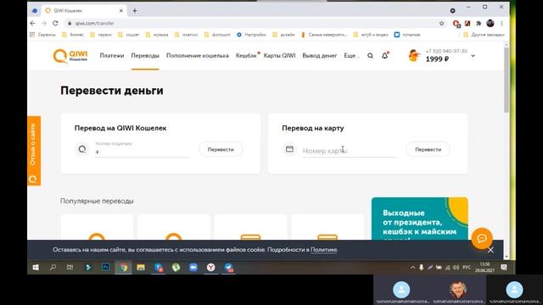
Task: Open the ютуб и видео bookmarks folder
Action: 371,35
